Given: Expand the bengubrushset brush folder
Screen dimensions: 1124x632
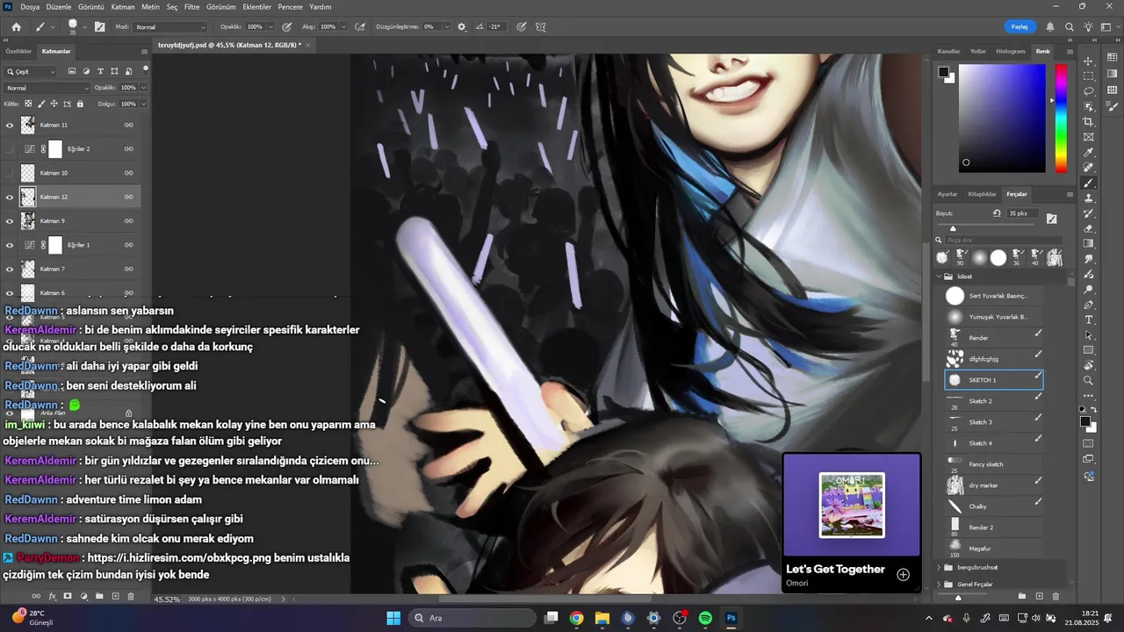Looking at the screenshot, I should click(939, 567).
